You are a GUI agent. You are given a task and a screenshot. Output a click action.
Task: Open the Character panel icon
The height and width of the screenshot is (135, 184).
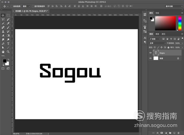tap(145, 38)
